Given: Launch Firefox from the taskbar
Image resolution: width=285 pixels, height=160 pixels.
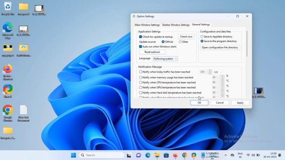Looking at the screenshot, I should pos(175,155).
